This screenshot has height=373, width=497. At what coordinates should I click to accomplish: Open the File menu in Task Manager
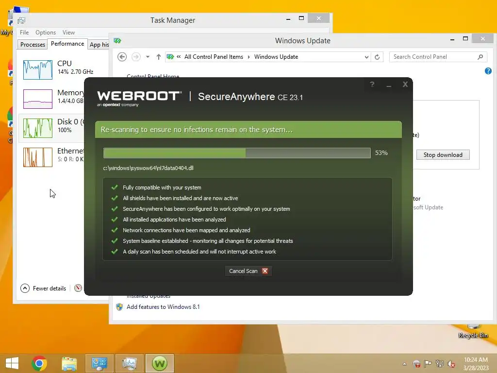(x=24, y=33)
